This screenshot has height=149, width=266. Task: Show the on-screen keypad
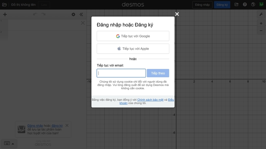click(7, 143)
